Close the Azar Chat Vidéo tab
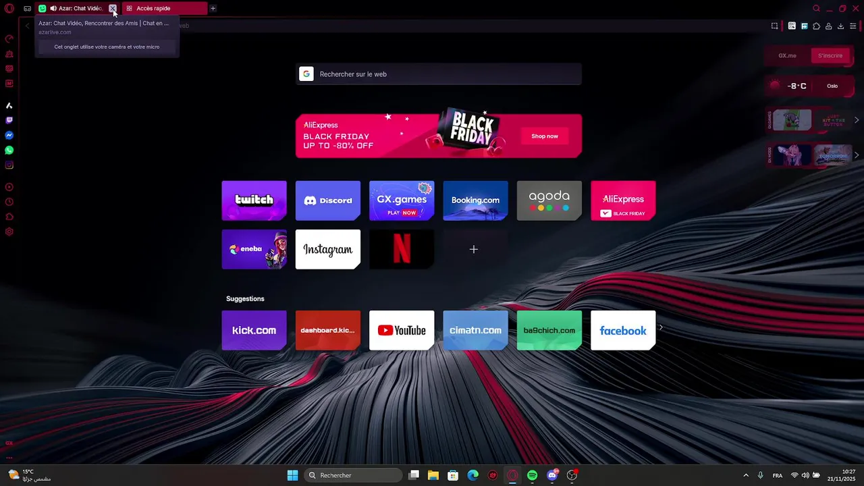864x486 pixels. 113,9
